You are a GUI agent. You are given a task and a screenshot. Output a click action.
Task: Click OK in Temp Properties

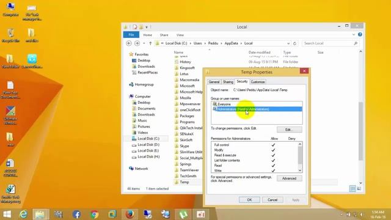[249, 200]
